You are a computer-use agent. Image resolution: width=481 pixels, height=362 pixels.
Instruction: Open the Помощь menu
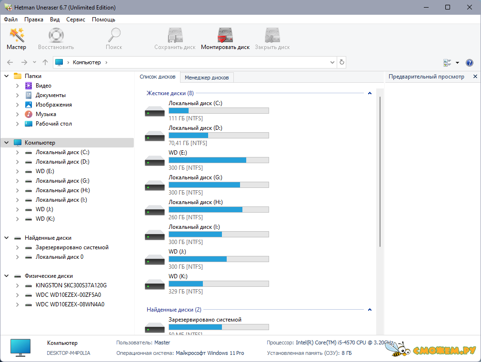(104, 20)
